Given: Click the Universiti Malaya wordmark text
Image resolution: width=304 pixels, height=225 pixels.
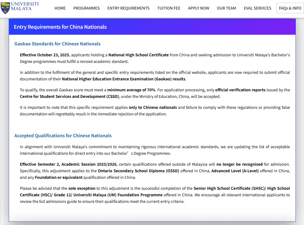Looking at the screenshot, I should (25, 6).
